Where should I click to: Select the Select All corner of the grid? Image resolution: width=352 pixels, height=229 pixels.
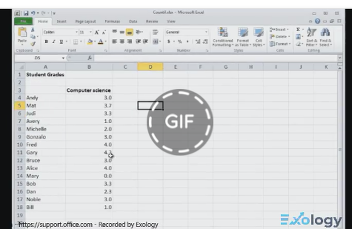pyautogui.click(x=20, y=67)
